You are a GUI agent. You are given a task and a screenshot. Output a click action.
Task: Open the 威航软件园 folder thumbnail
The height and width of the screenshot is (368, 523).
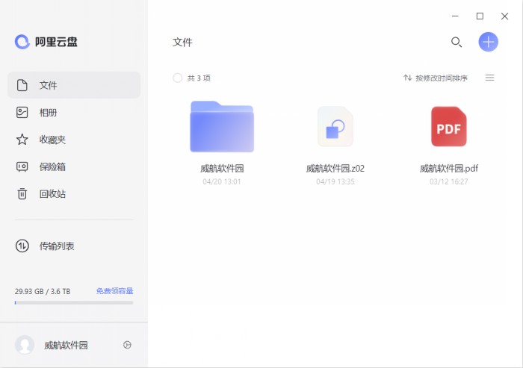click(222, 127)
